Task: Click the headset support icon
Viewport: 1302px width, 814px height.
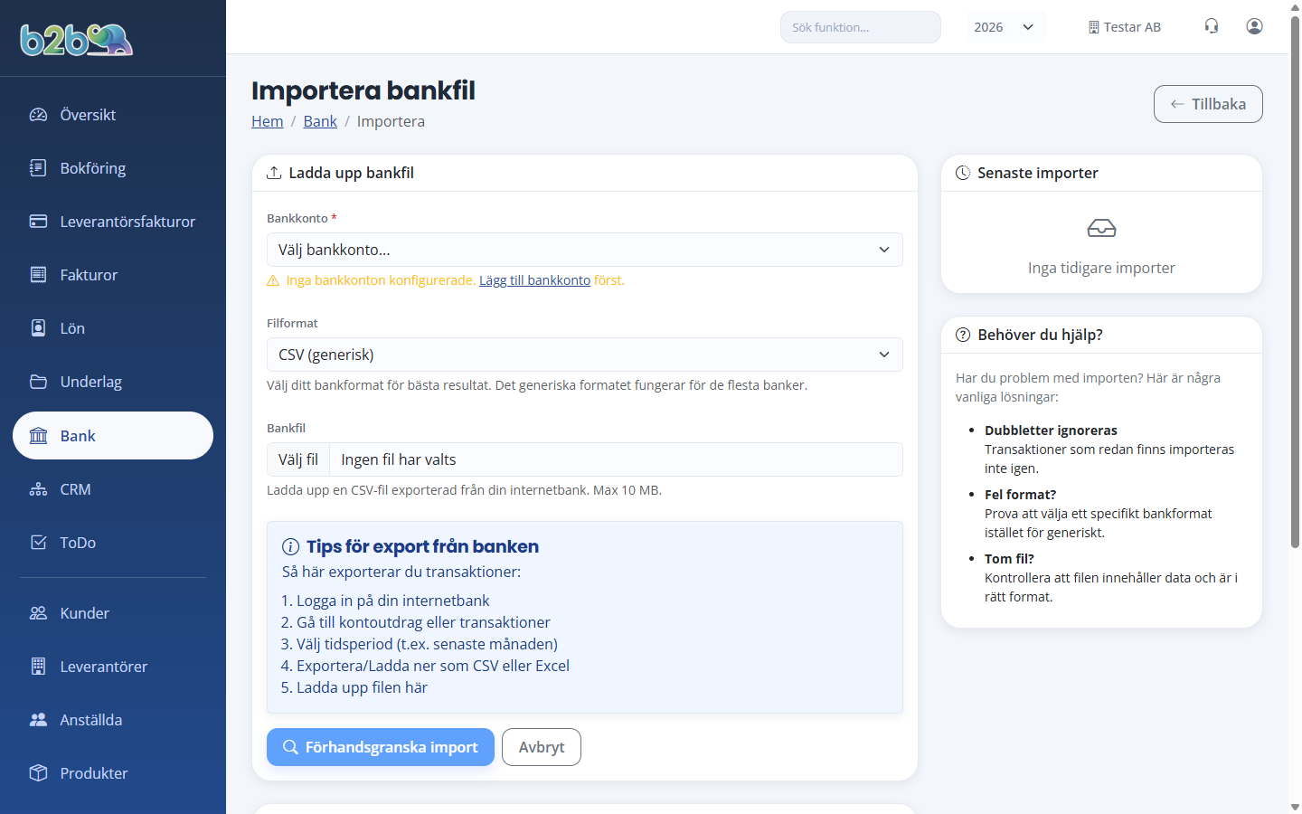Action: point(1212,26)
